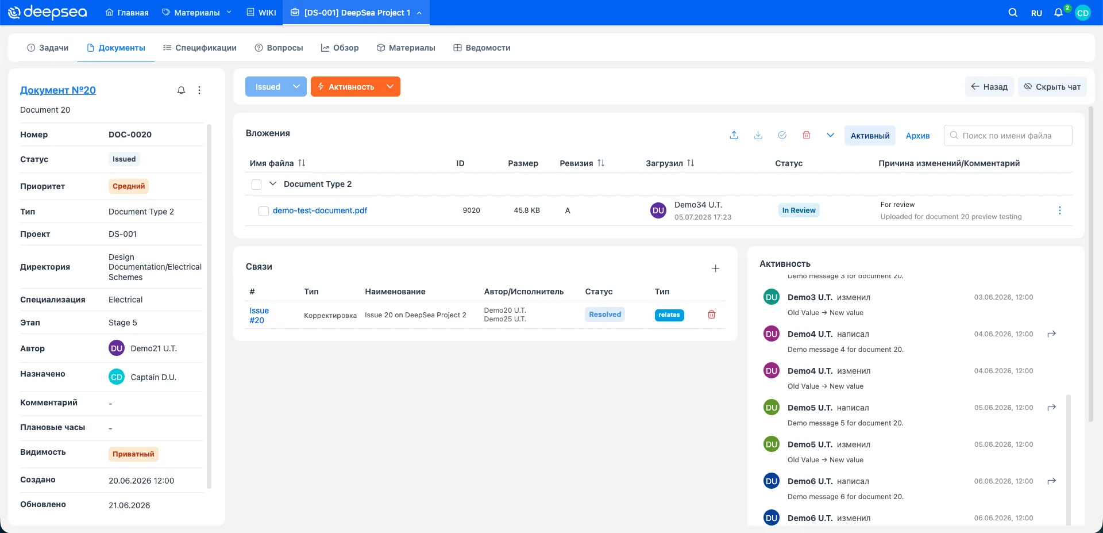Expand more actions chevron in Вложения
The width and height of the screenshot is (1103, 533).
tap(830, 135)
